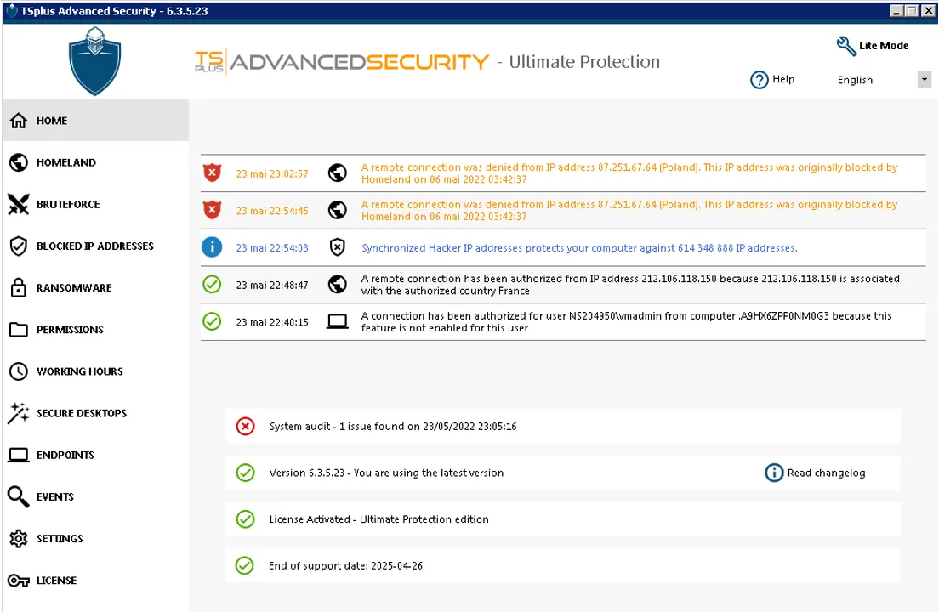Viewport: 939px width, 612px height.
Task: Click the Bruteforce crossed swords icon
Action: (x=19, y=204)
